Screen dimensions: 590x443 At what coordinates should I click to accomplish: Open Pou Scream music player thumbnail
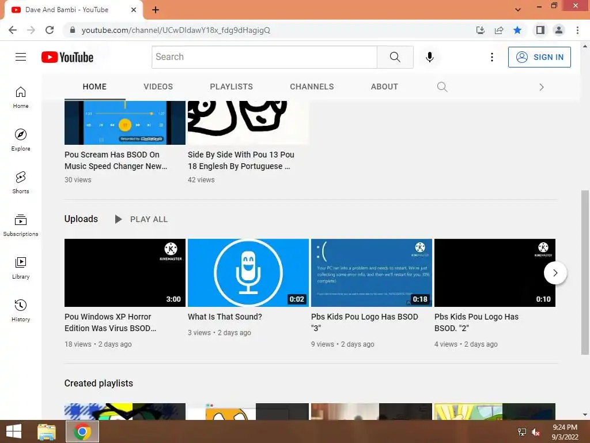125,123
